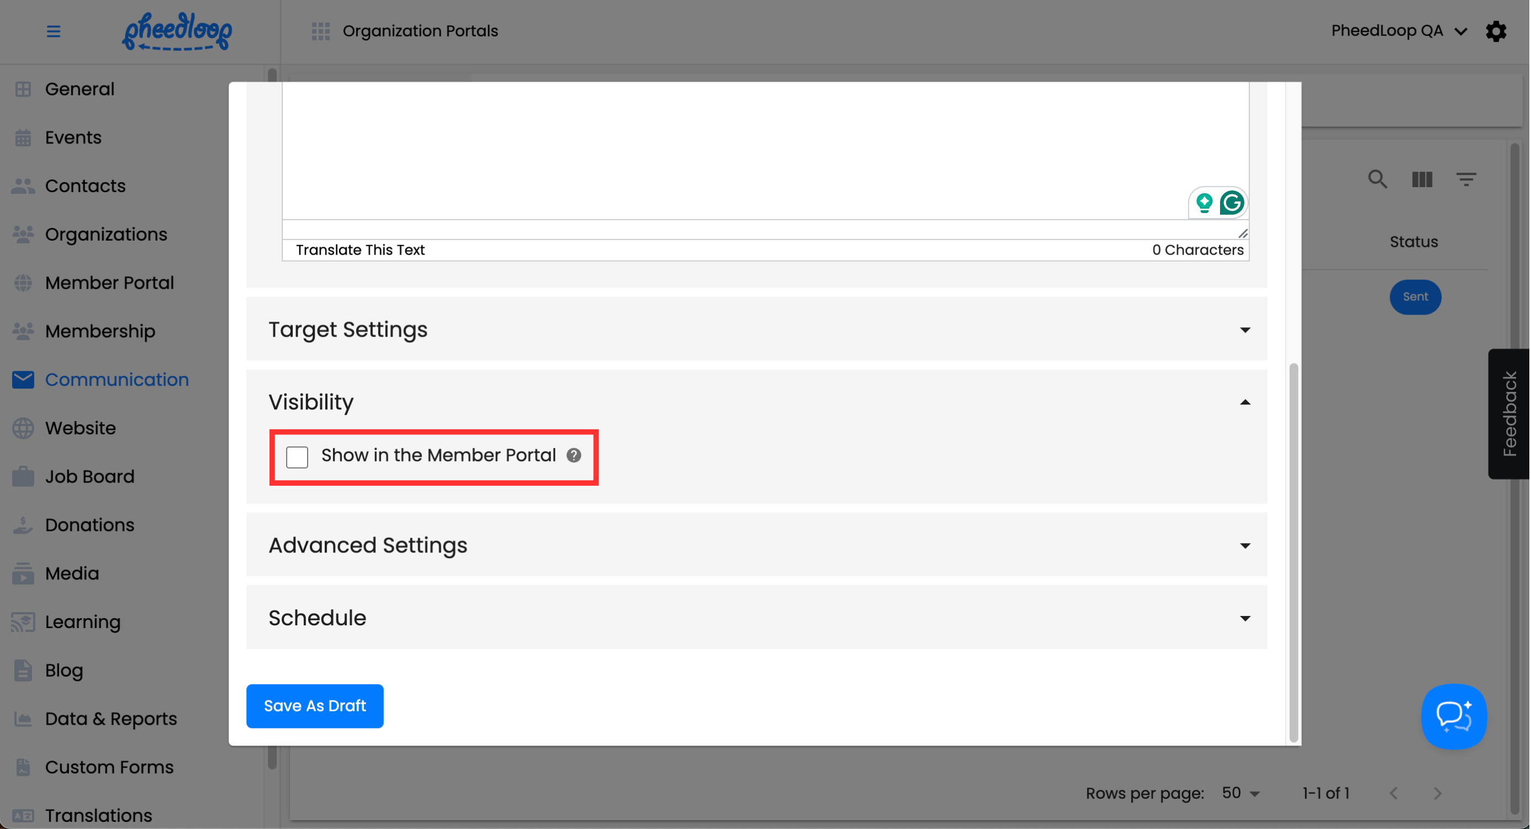Click the search magnifier icon

1377,179
